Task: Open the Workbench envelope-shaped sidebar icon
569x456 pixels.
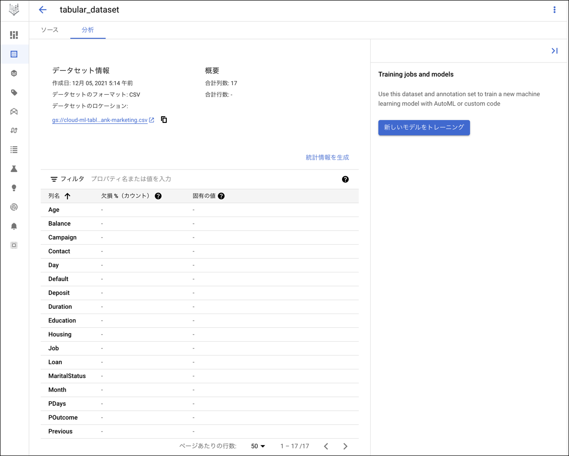Action: [x=14, y=111]
